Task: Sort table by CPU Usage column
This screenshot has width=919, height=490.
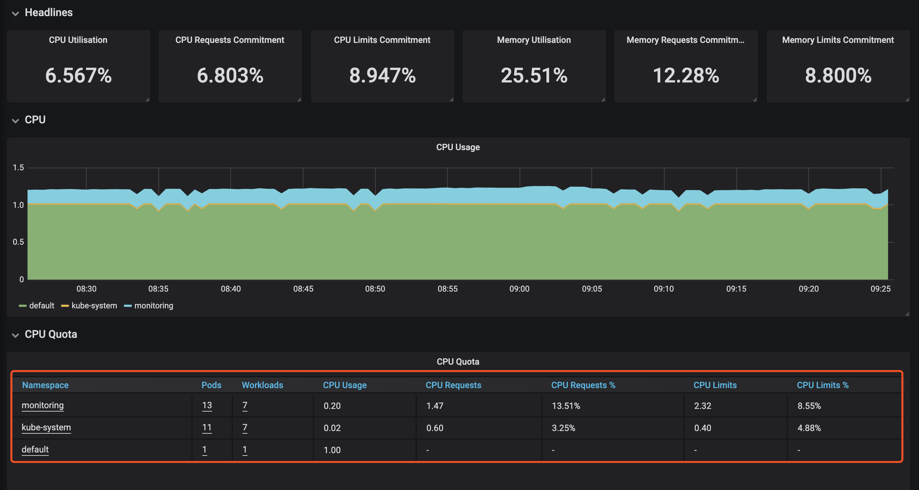Action: [345, 385]
